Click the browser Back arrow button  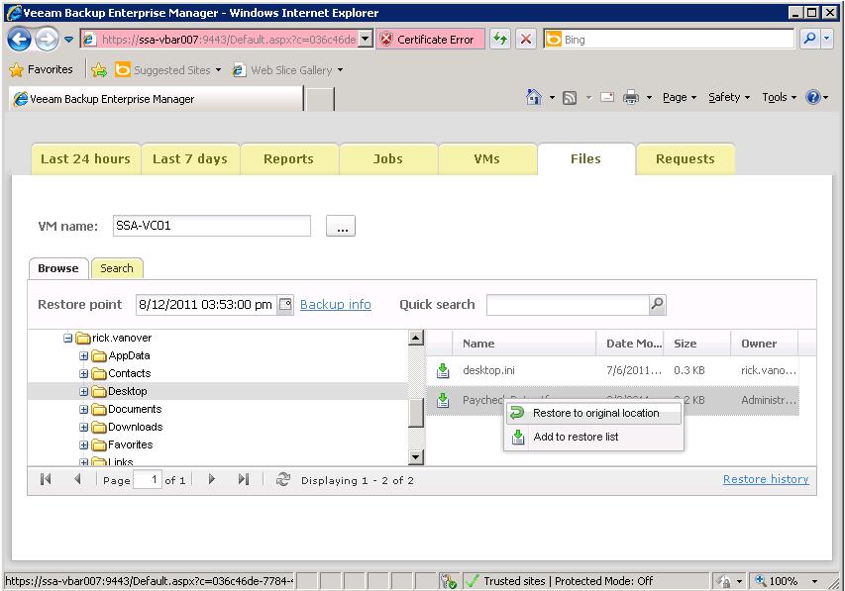20,40
